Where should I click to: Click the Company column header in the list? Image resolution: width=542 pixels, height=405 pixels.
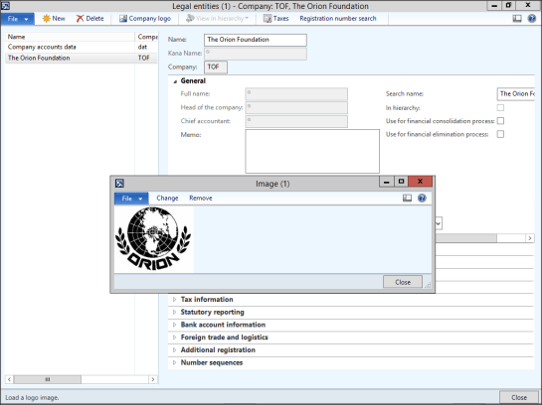pos(146,37)
